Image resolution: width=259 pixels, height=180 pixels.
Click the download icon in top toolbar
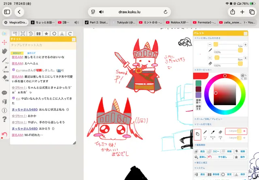click(62, 34)
